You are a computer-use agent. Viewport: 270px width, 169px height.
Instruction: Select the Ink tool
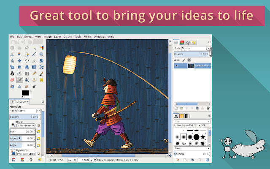[27, 80]
